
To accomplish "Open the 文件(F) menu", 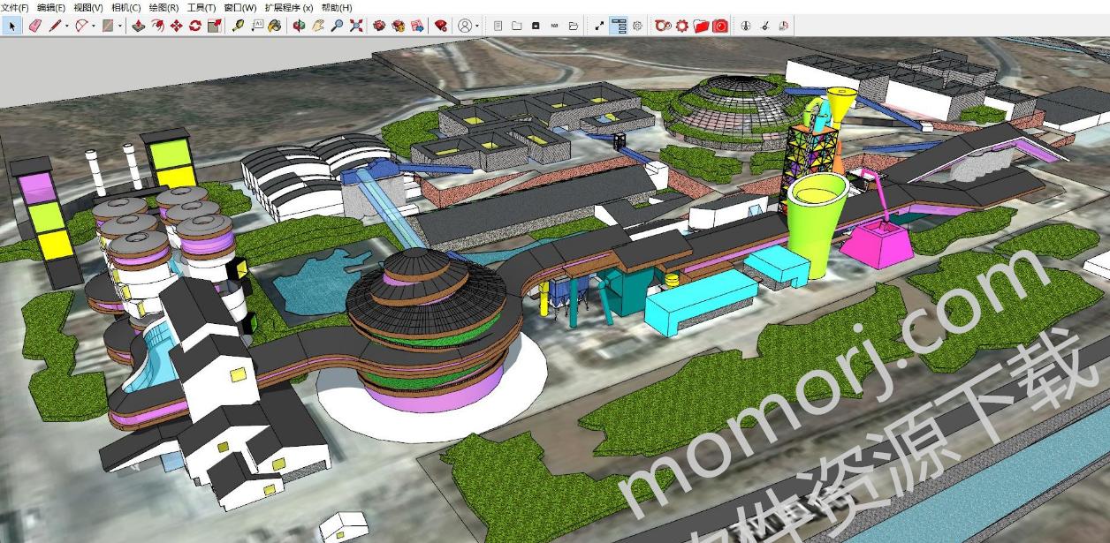I will click(15, 7).
